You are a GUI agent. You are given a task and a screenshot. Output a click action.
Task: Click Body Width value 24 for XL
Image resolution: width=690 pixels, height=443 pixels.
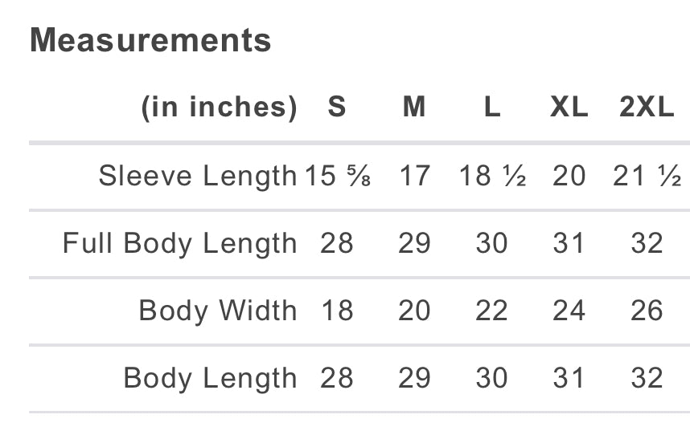(x=569, y=311)
